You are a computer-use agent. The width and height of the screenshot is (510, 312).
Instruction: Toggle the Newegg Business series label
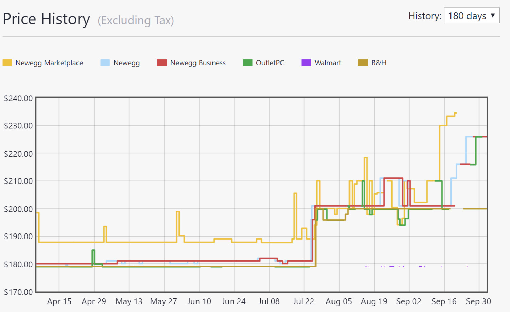coord(198,63)
